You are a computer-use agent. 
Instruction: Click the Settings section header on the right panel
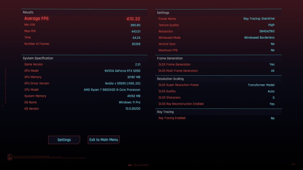point(163,13)
